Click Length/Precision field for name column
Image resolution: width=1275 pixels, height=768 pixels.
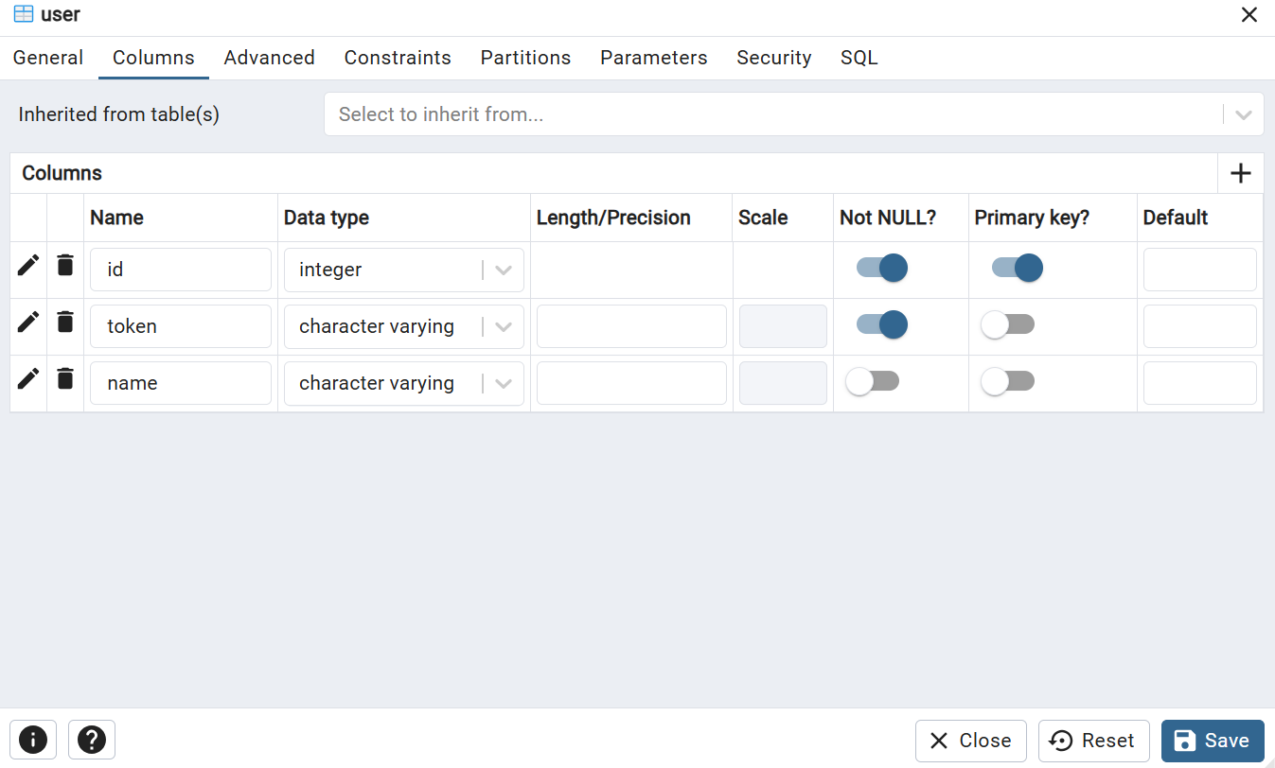(631, 383)
